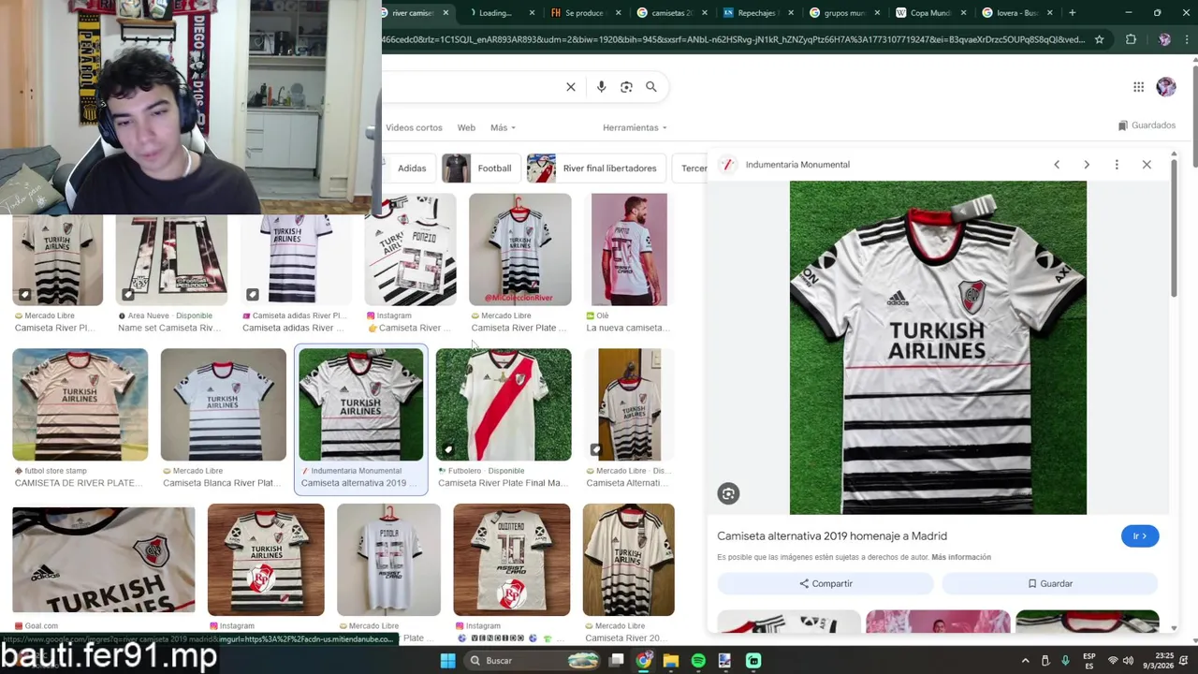Click the 'Guardar' save button in preview

(x=1050, y=583)
